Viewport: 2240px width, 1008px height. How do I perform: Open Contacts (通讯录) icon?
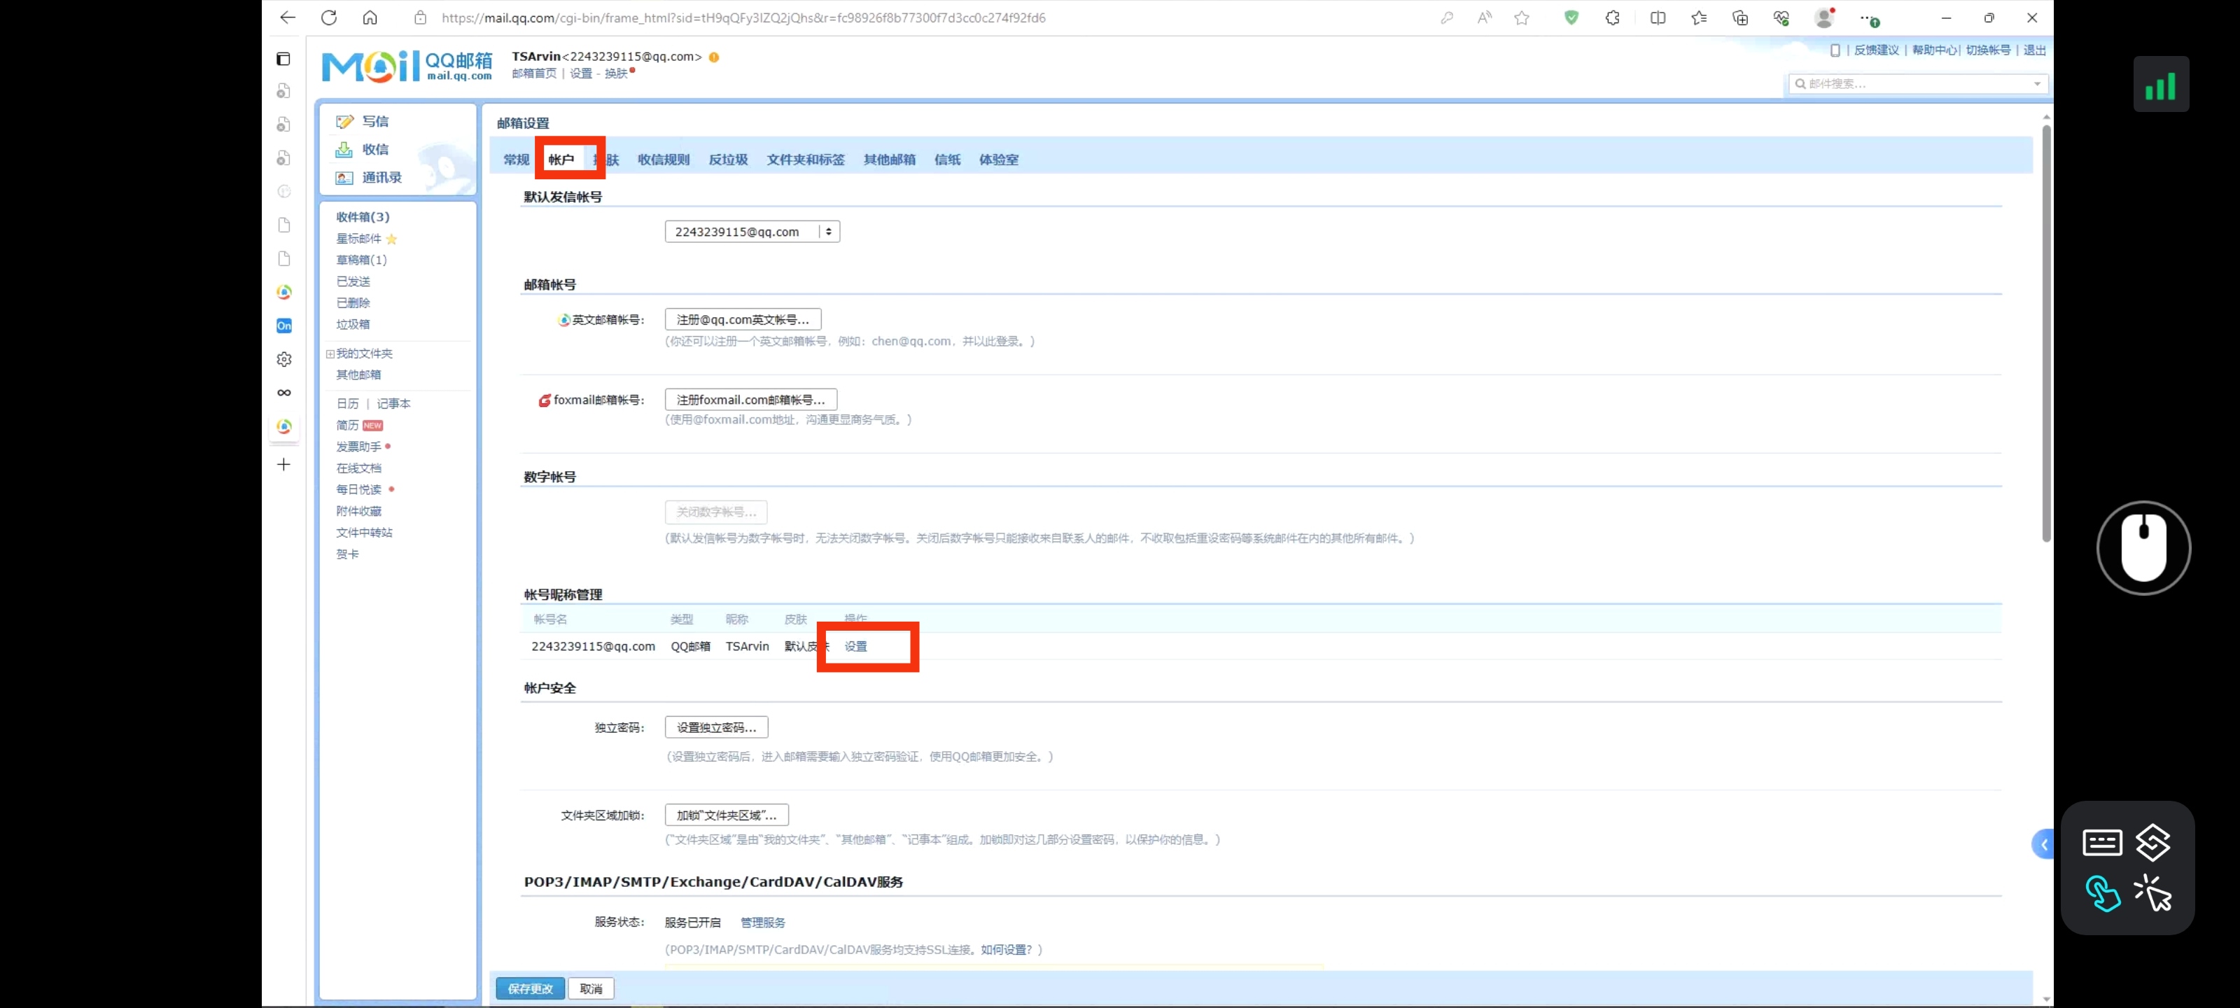point(344,177)
